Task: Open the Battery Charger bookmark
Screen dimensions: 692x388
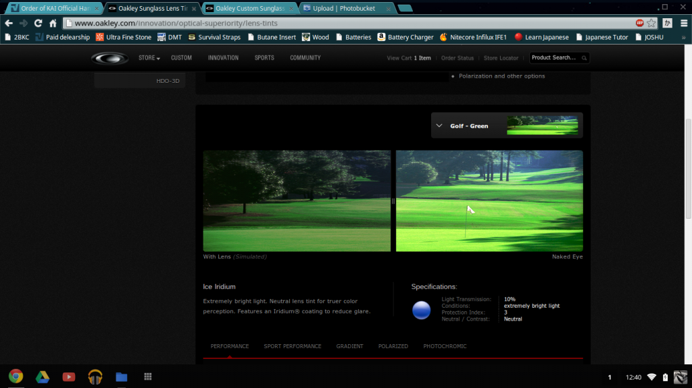Action: (405, 37)
